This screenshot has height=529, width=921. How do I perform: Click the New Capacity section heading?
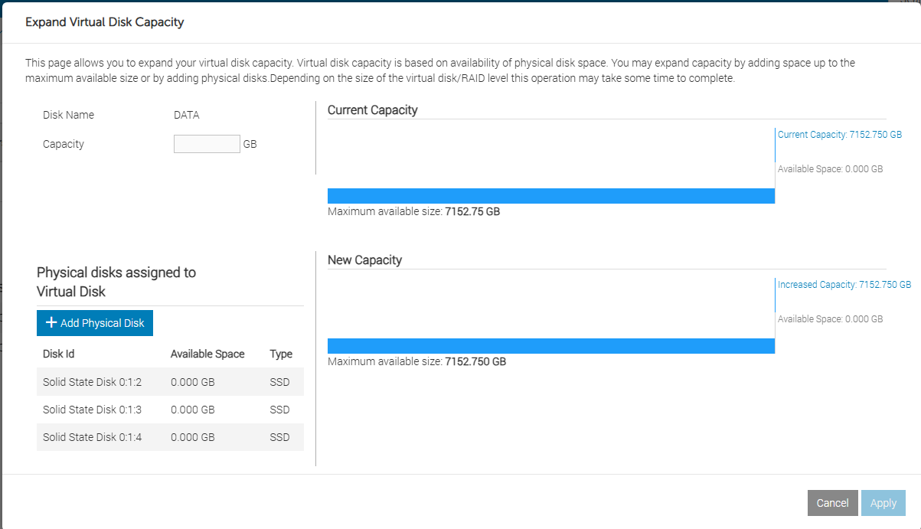point(364,260)
